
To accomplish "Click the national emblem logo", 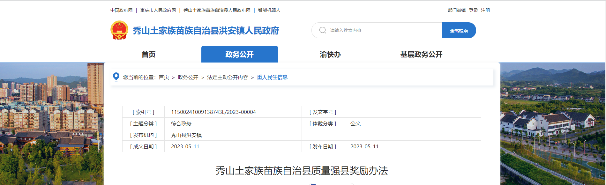I will click(x=119, y=30).
